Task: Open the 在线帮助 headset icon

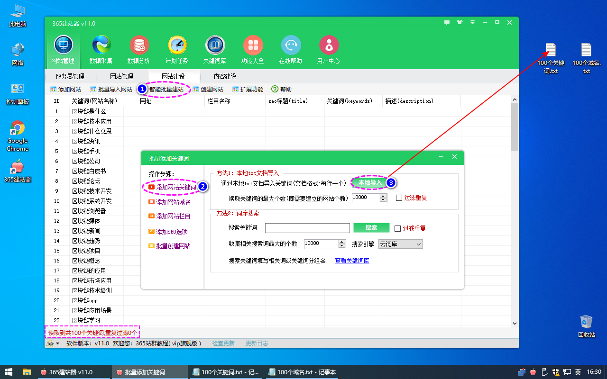Action: [x=291, y=45]
